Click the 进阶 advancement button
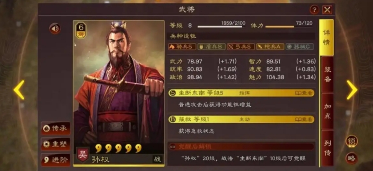This screenshot has width=373, height=171. pos(56,160)
